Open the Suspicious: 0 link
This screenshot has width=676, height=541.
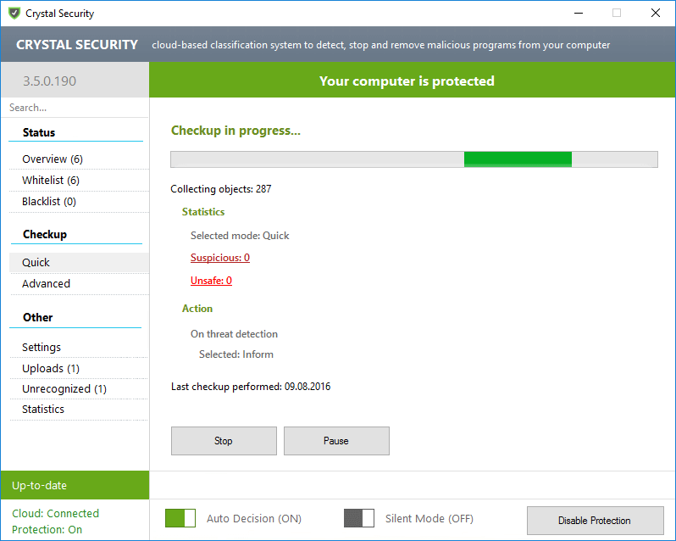[220, 258]
